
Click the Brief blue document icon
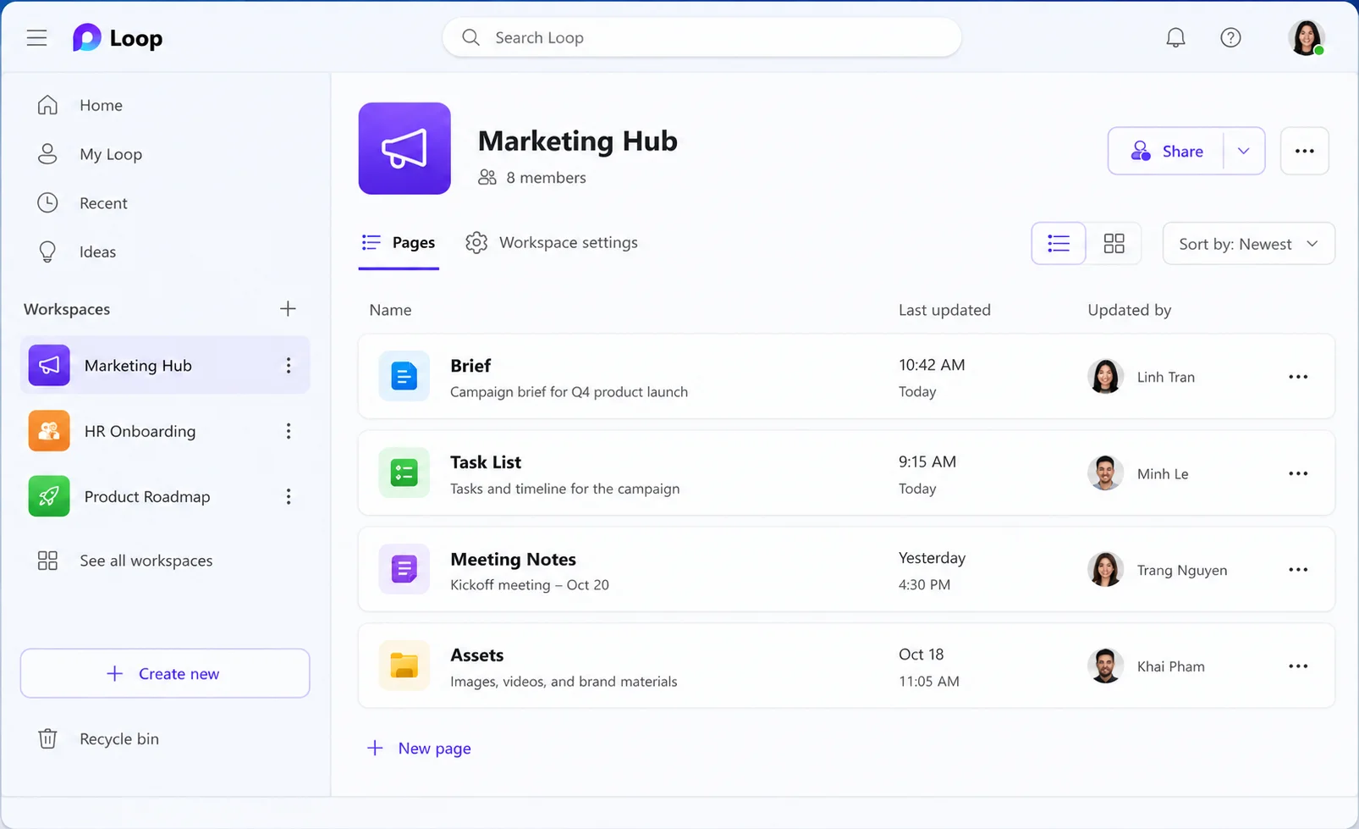click(404, 376)
